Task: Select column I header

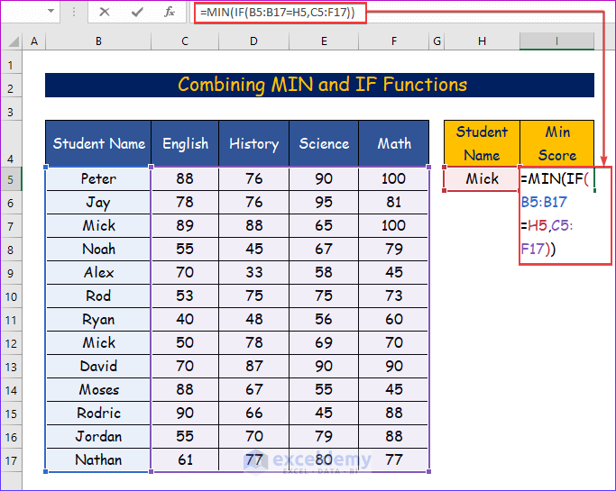Action: coord(556,41)
